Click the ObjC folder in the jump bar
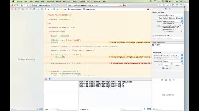This screenshot has width=199, height=111. [x=63, y=9]
